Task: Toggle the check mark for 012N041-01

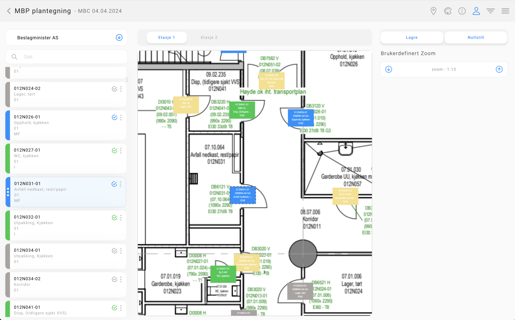Action: [114, 308]
